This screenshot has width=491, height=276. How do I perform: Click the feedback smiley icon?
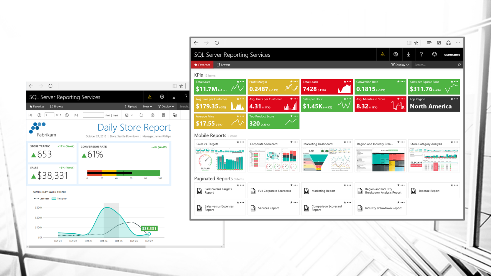pos(434,54)
